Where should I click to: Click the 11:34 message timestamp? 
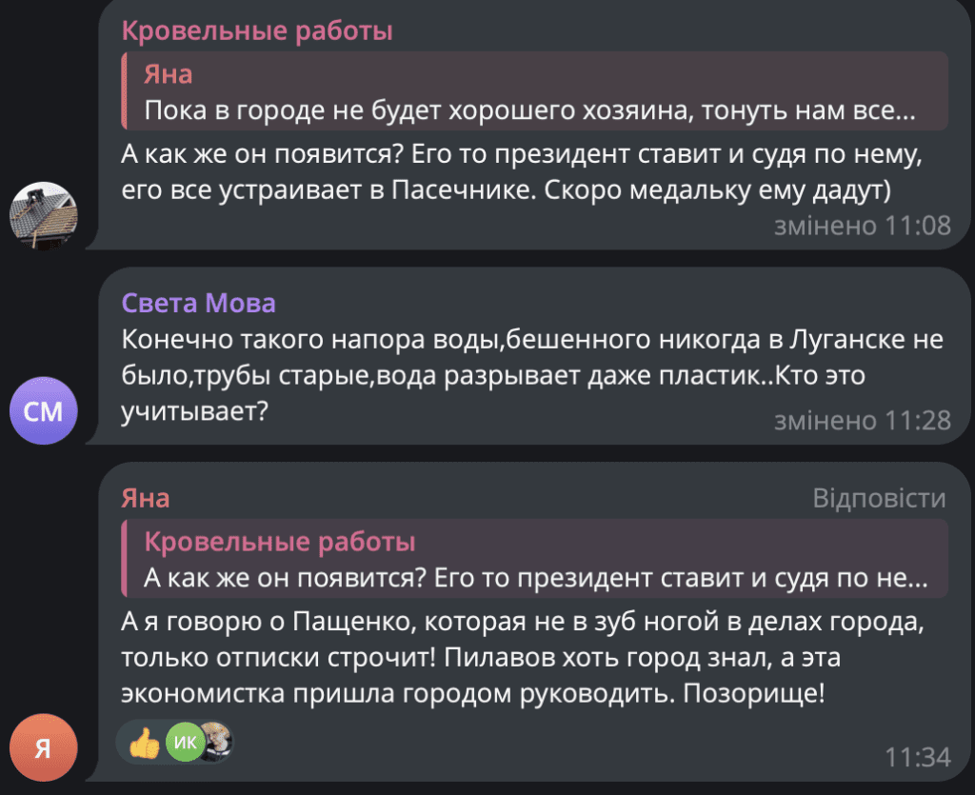coord(918,758)
